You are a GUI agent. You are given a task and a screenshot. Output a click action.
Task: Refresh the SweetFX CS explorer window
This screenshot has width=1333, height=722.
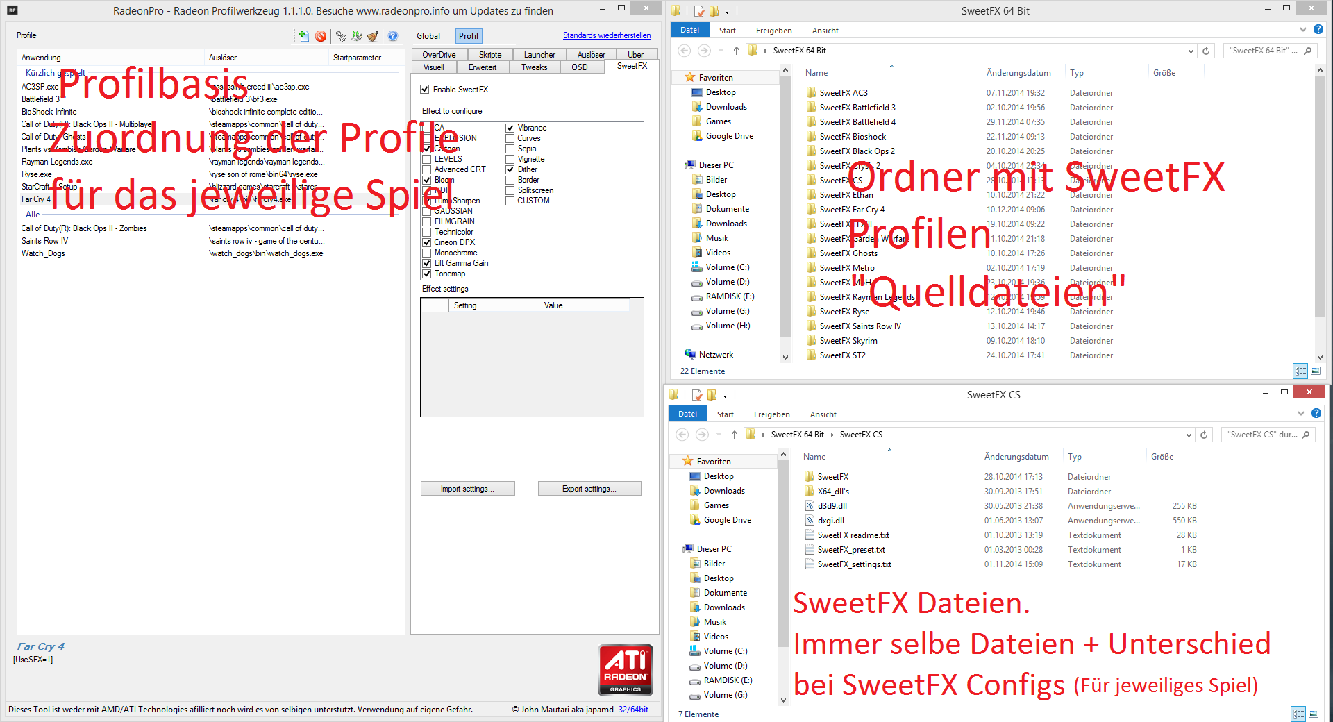coord(1204,435)
